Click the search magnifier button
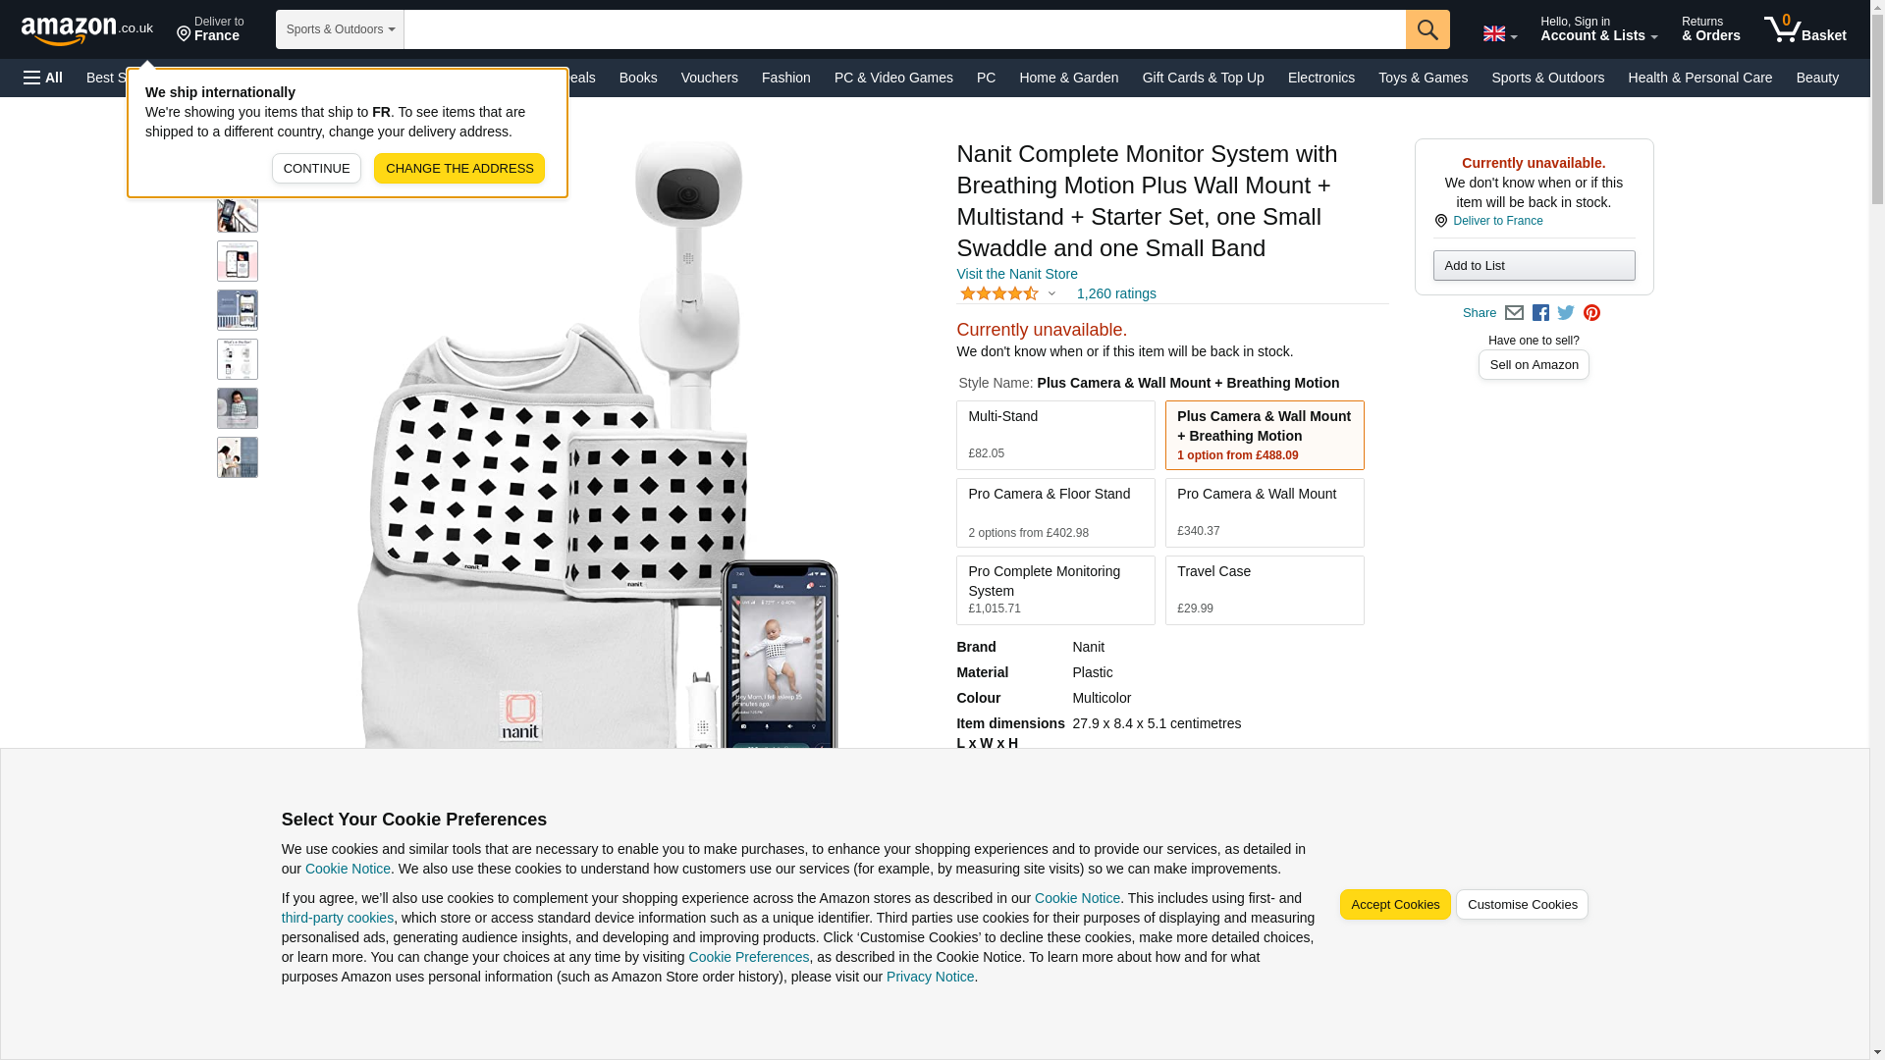Image resolution: width=1885 pixels, height=1060 pixels. point(1427,29)
